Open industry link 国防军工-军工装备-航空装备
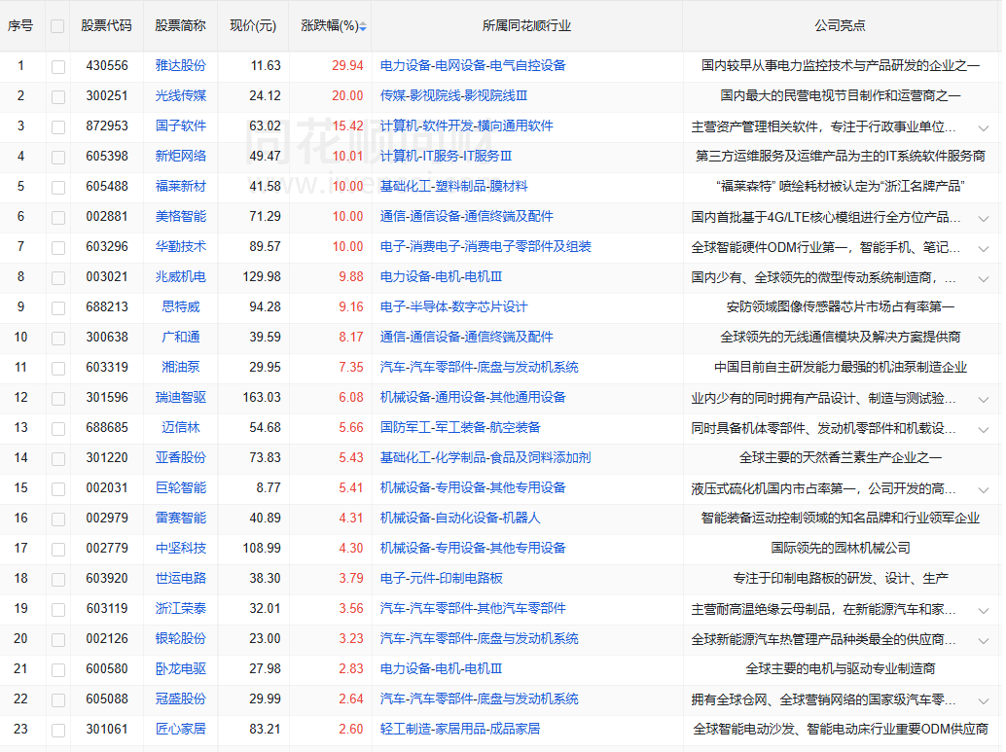The image size is (1006, 752). click(x=460, y=427)
